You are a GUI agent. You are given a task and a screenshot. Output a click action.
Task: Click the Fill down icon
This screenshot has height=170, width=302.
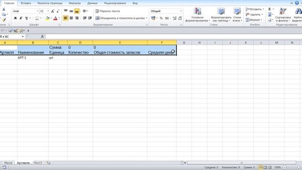(x=269, y=15)
